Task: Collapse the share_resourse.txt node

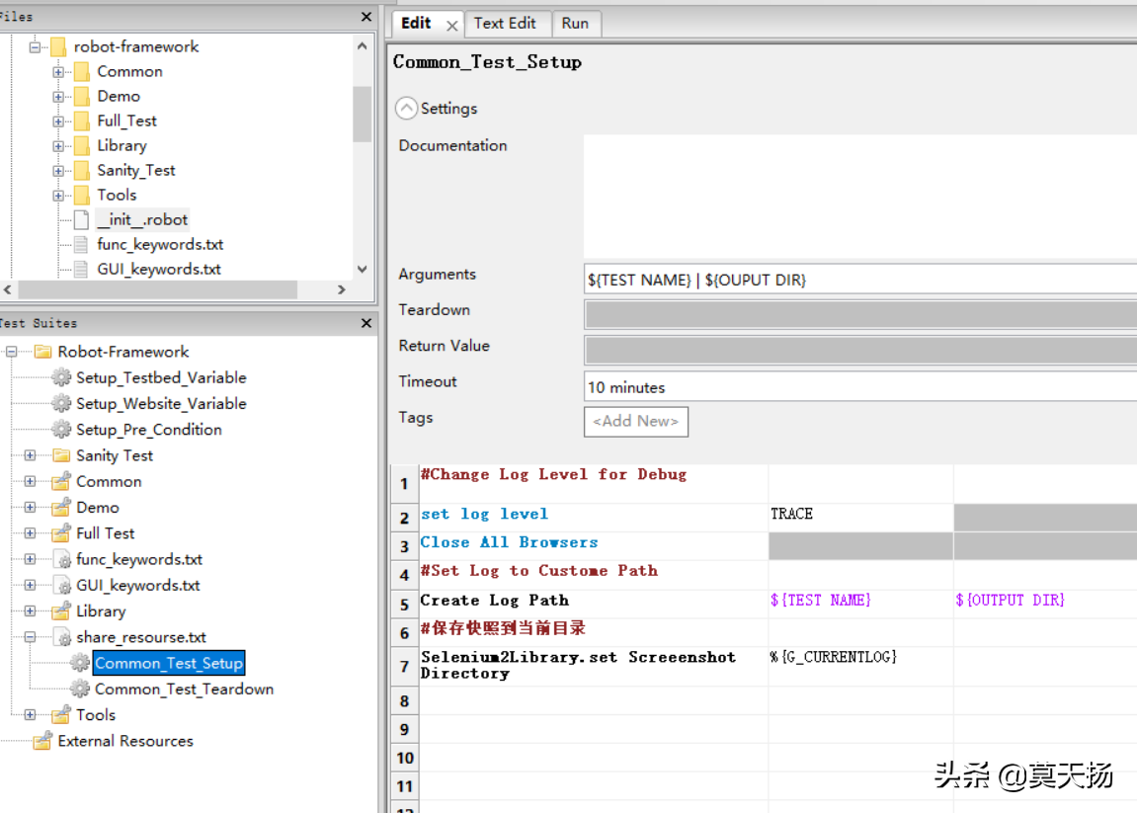Action: tap(30, 637)
